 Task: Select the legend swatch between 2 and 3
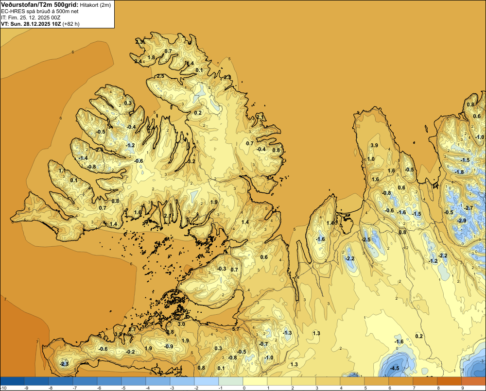(304, 381)
